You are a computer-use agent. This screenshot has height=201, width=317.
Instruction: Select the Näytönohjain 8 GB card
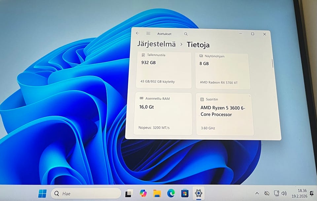coord(222,71)
